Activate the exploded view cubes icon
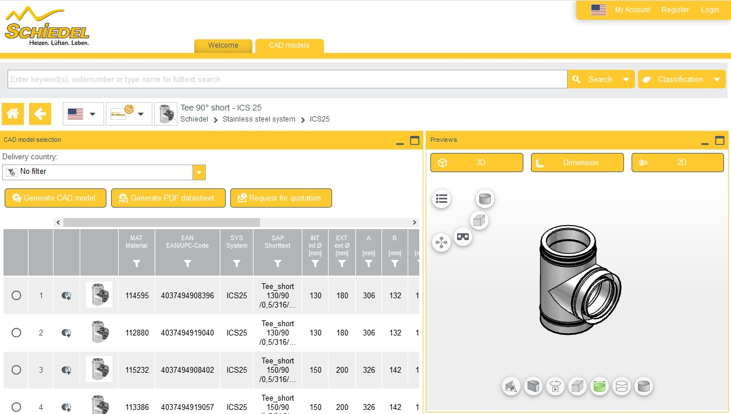 pos(441,242)
